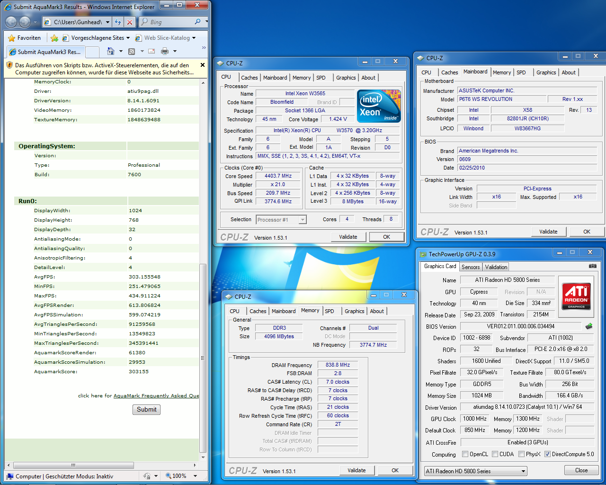Open the AquaMark Frequently Asked Questions link
Screen dimensions: 606x485
pyautogui.click(x=156, y=395)
